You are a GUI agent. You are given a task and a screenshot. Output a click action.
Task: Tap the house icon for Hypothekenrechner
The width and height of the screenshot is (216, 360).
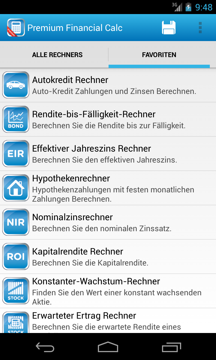click(x=16, y=188)
